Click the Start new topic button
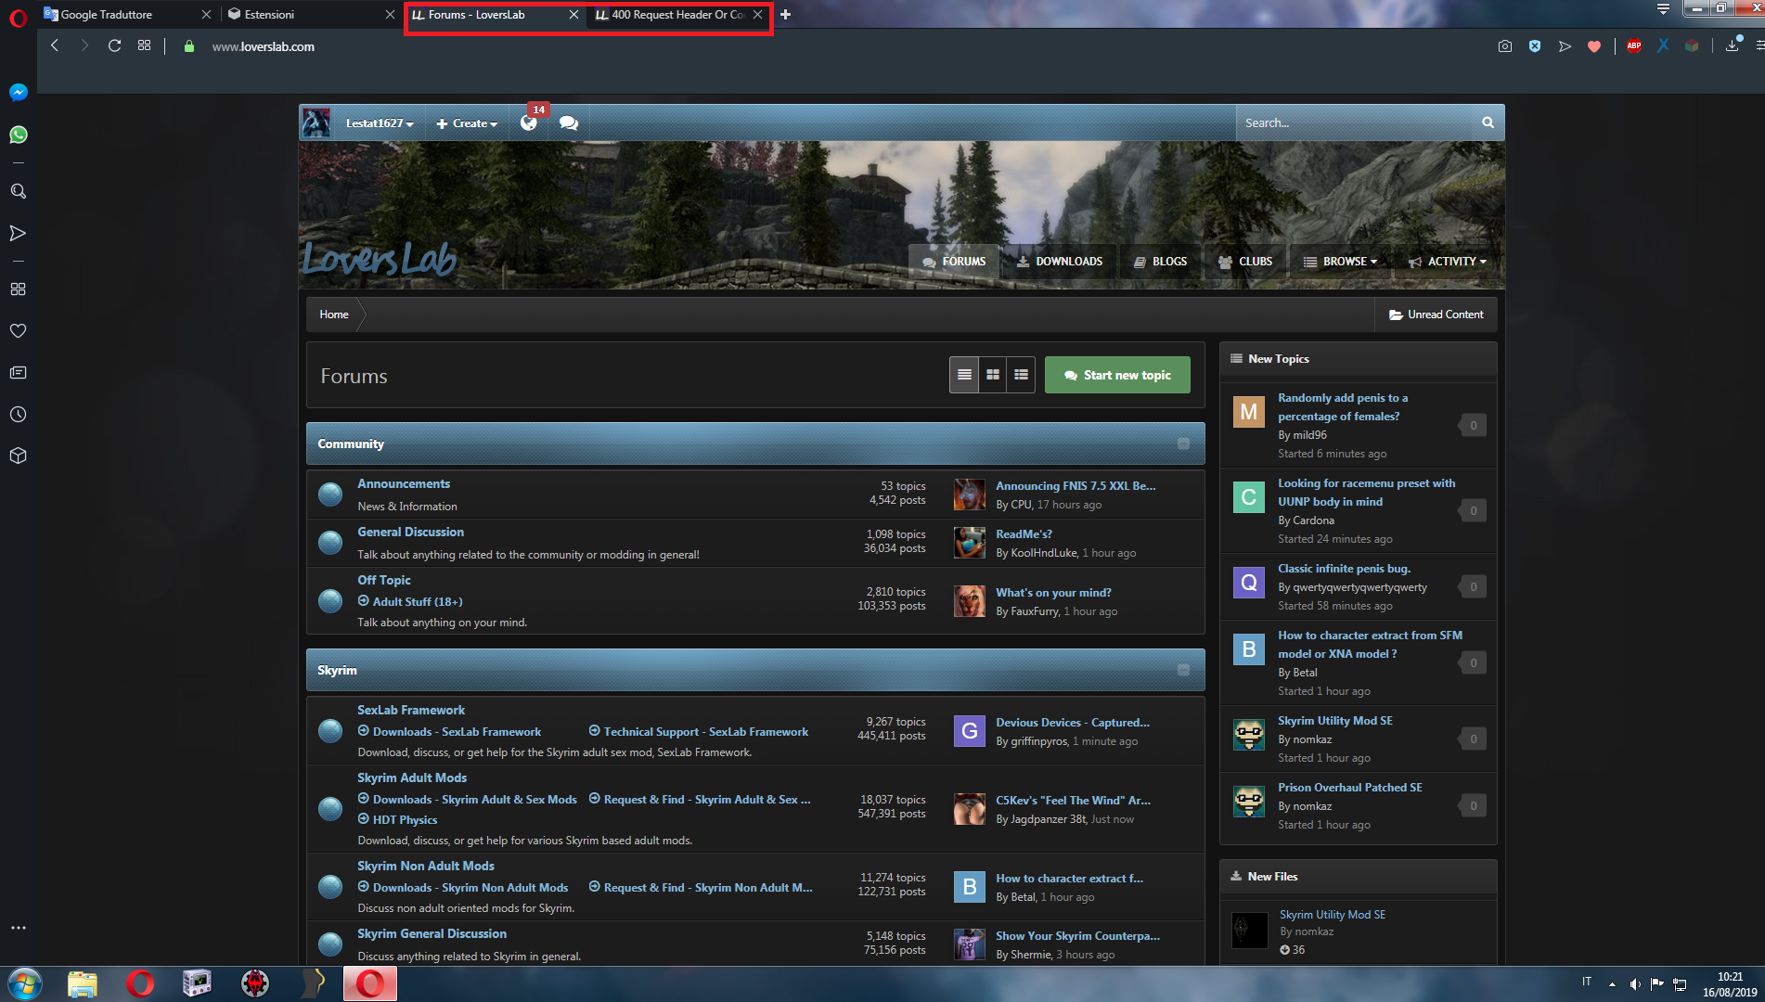 [x=1117, y=375]
